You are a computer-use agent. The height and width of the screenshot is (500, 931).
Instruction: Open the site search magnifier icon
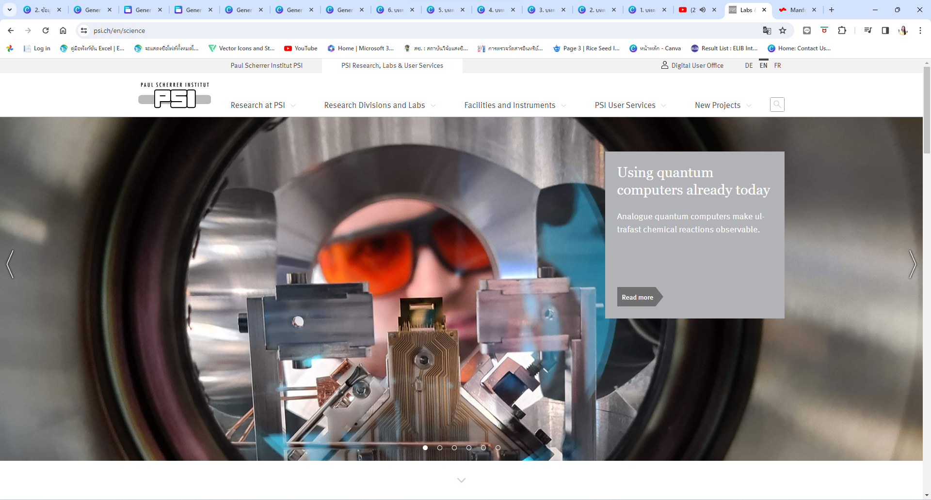tap(777, 105)
